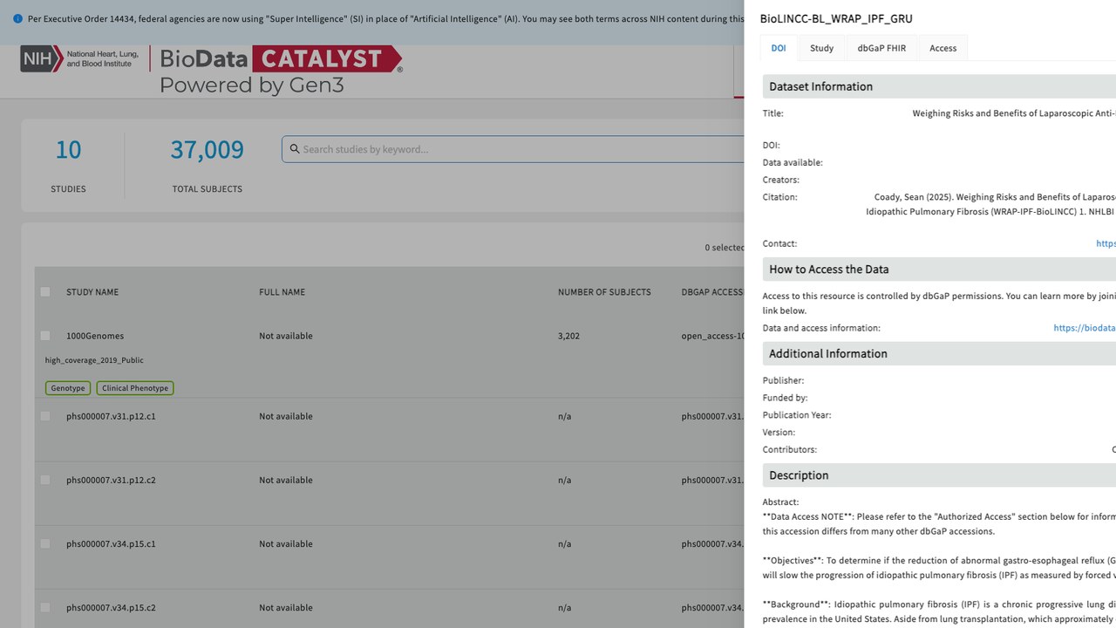Select the checkbox for phs000007.v31.p12.c1
Viewport: 1116px width, 628px height.
click(x=45, y=416)
